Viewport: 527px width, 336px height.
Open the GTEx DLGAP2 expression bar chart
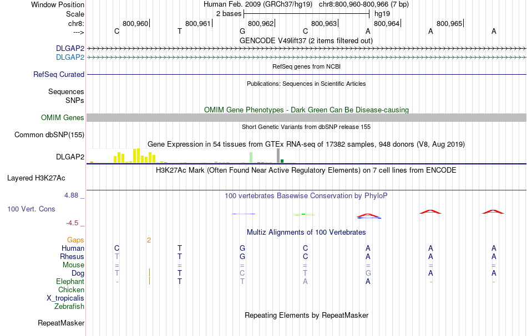coord(191,156)
